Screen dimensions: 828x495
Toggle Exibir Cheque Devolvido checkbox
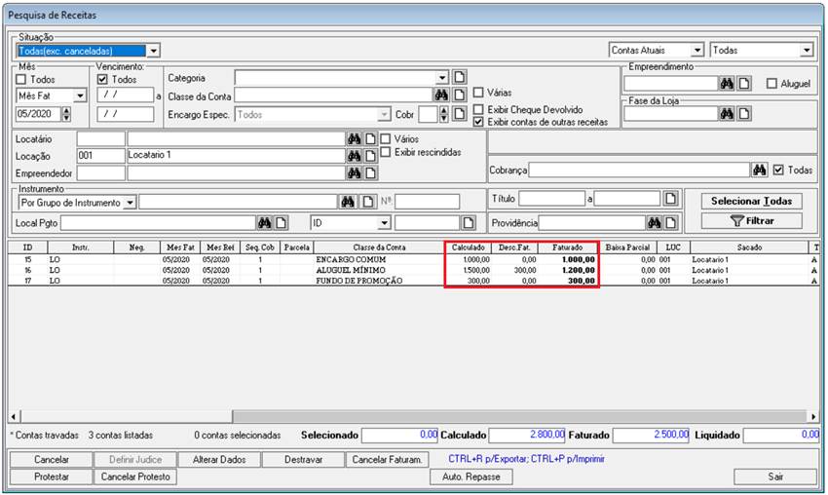478,109
